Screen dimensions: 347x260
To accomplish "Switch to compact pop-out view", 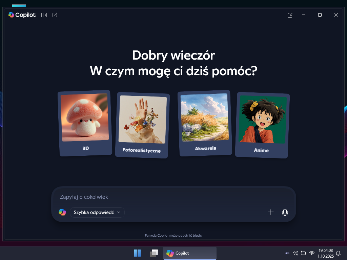I will click(290, 15).
